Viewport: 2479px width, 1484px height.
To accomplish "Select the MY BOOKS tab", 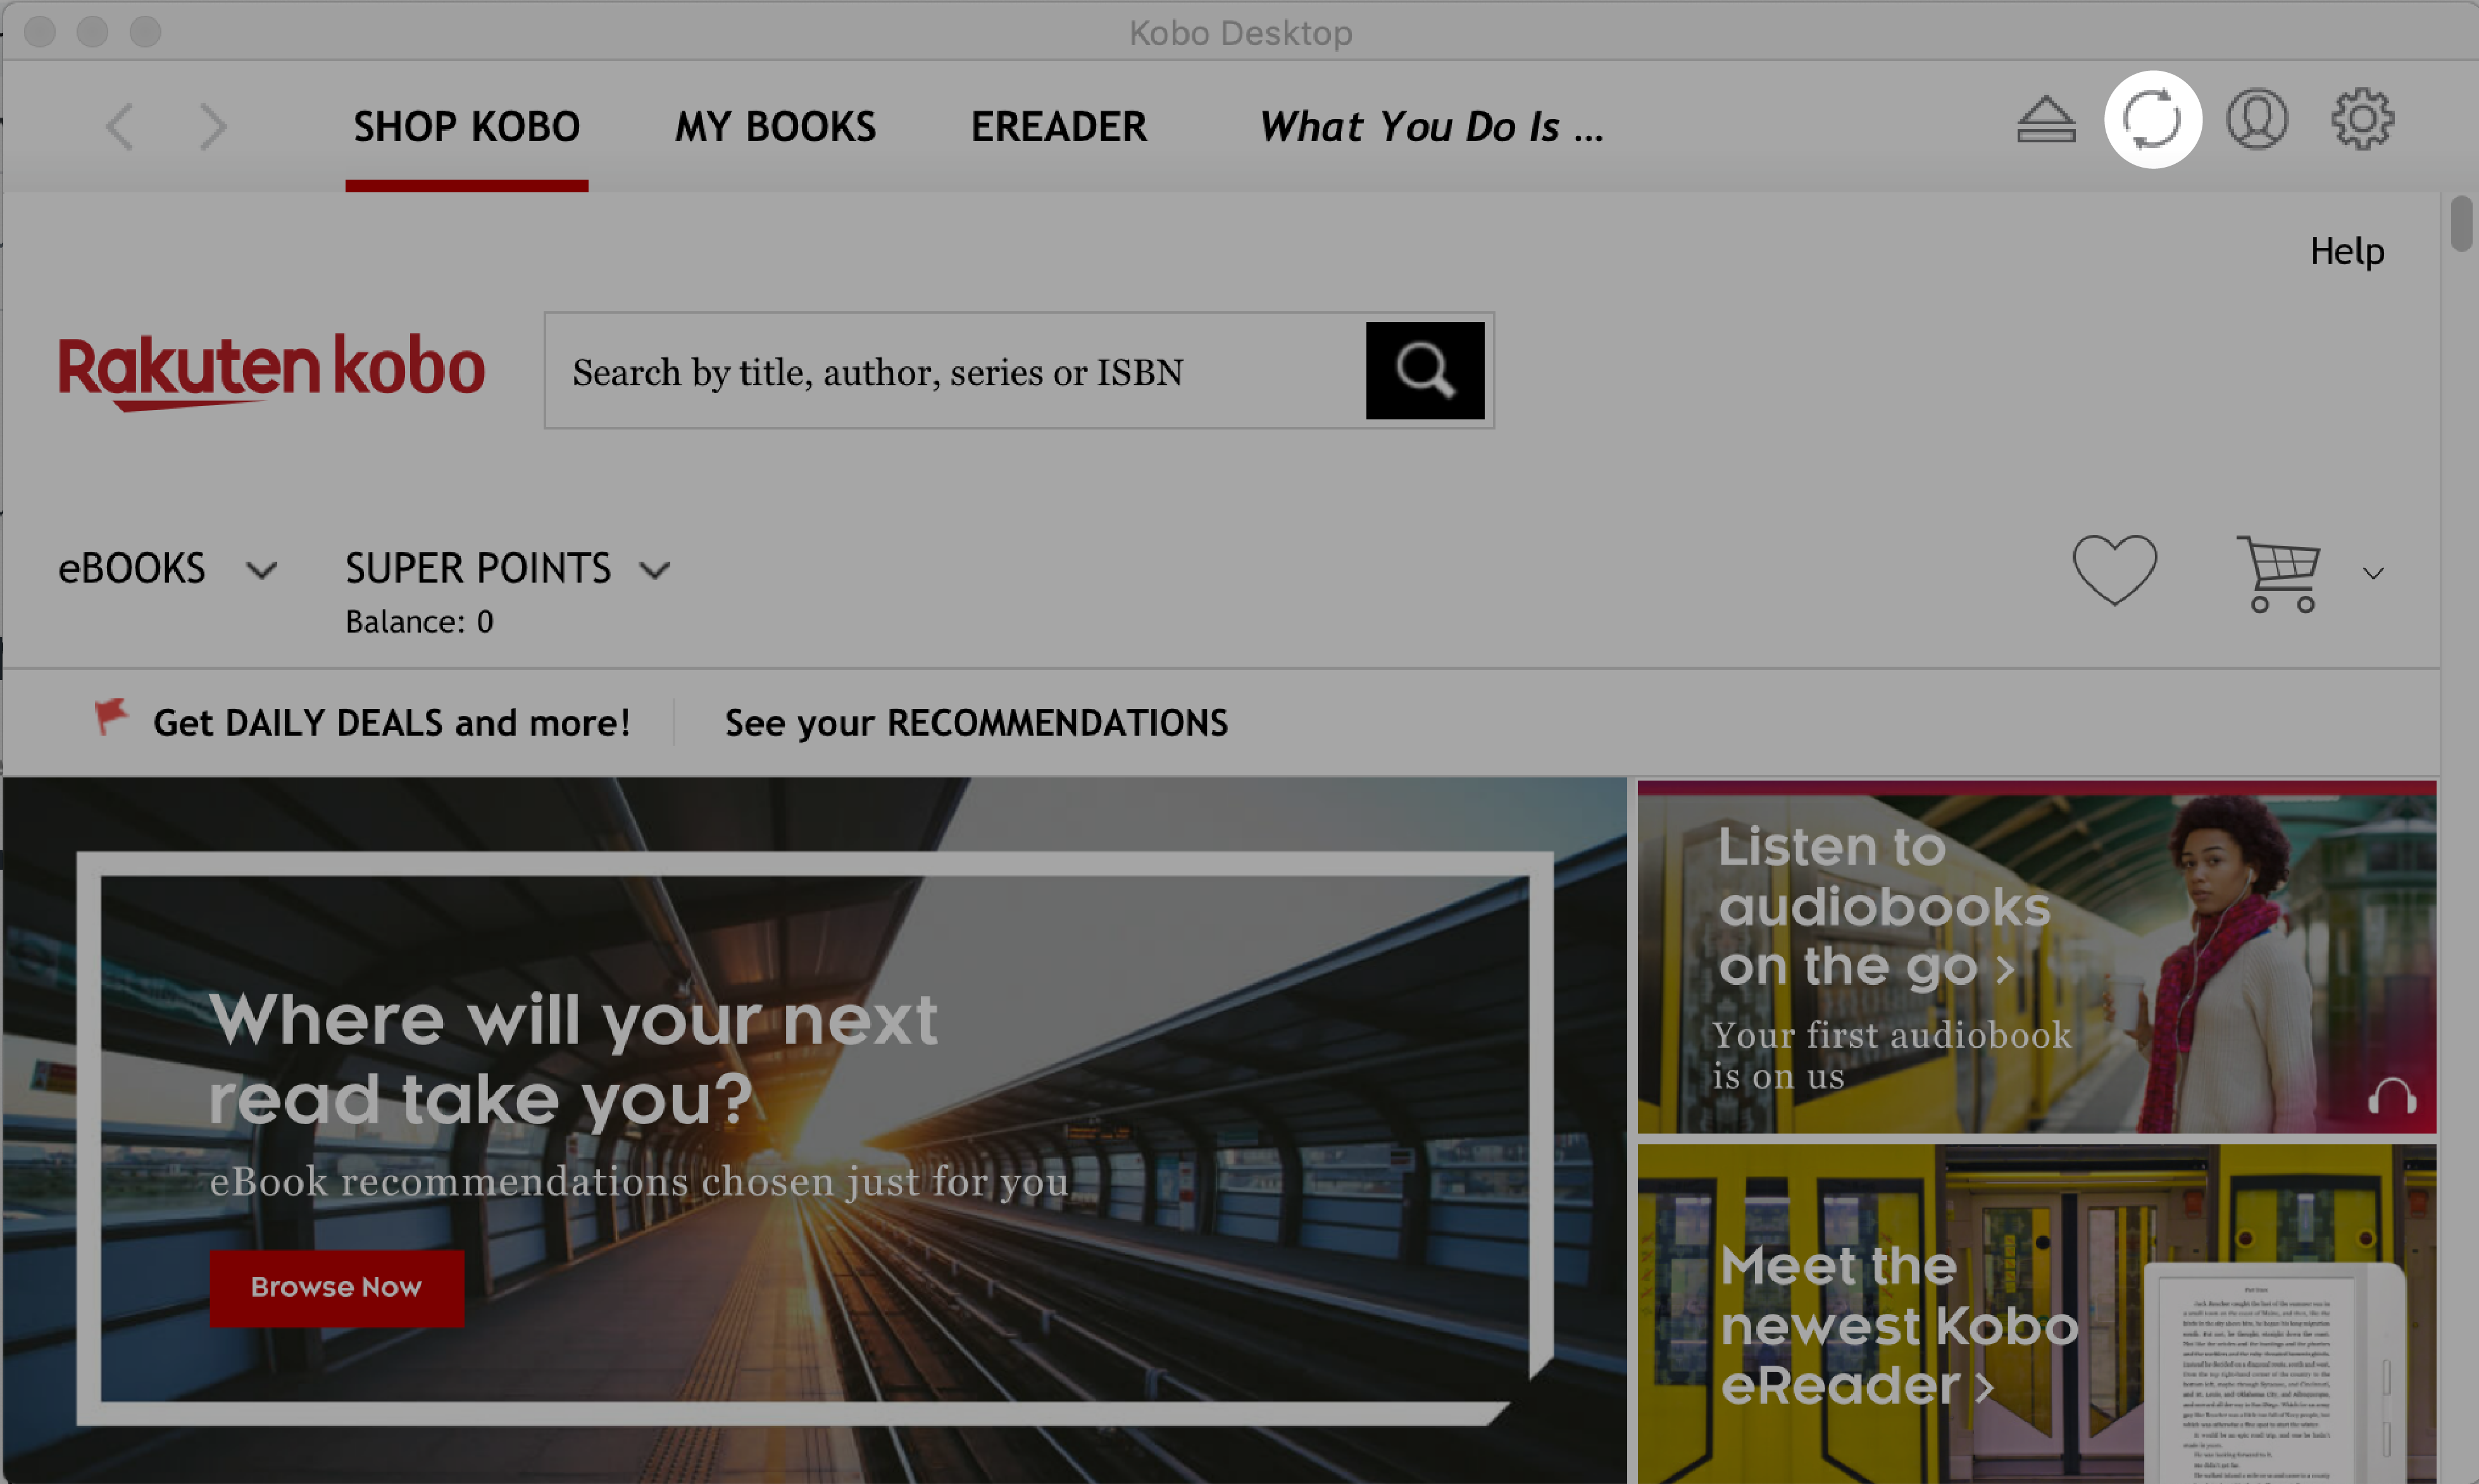I will (774, 124).
